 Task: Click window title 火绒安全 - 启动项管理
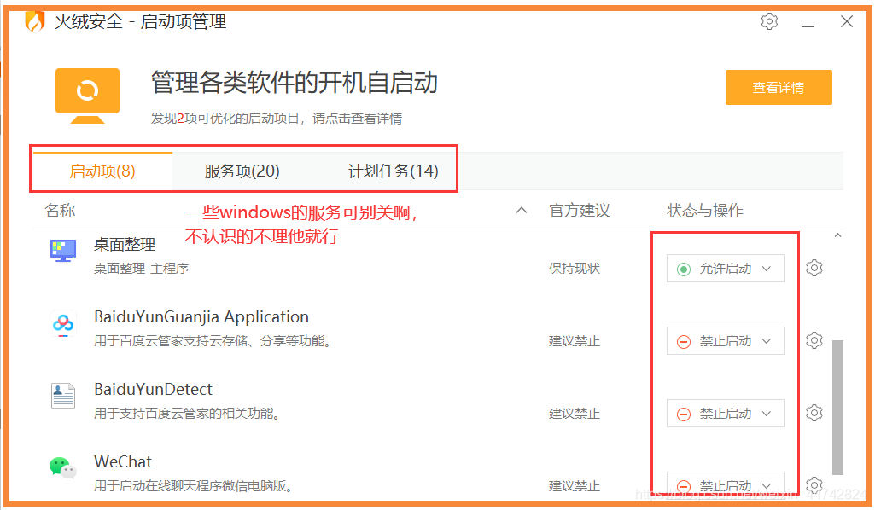(x=140, y=21)
